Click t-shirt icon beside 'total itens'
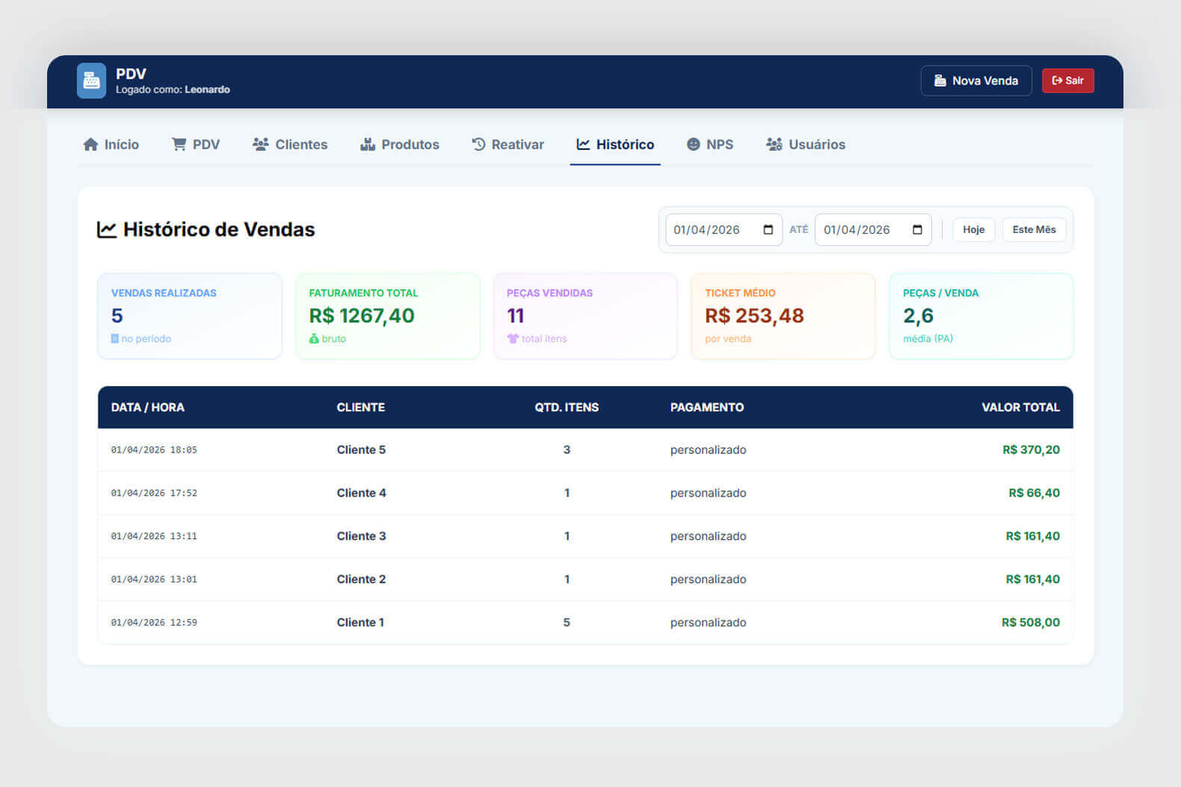 513,338
